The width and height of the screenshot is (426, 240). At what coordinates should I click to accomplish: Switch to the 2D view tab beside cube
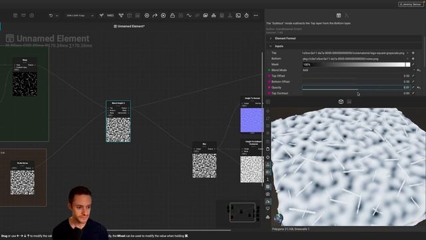tap(349, 101)
